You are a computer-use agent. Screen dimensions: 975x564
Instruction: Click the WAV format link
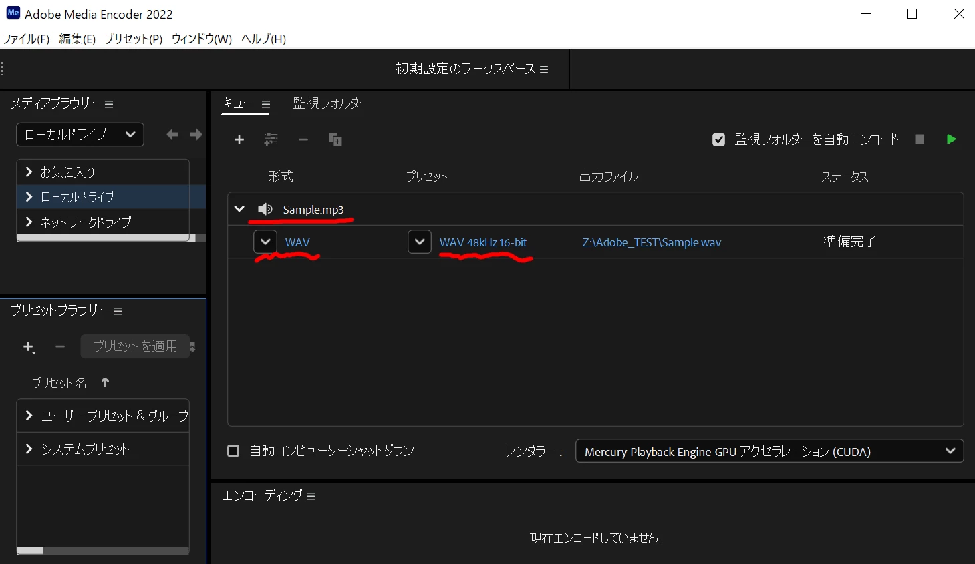click(x=297, y=242)
